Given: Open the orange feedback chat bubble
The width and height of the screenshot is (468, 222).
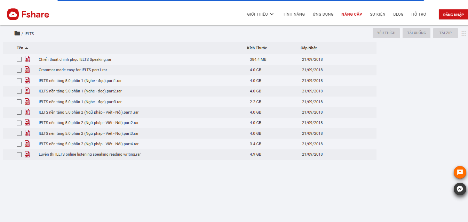Looking at the screenshot, I should click(x=460, y=172).
